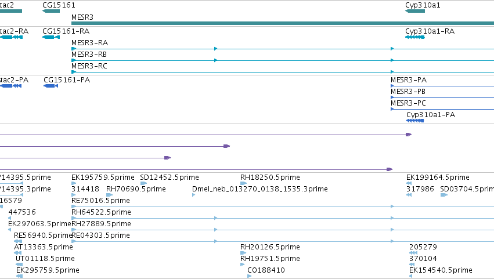The width and height of the screenshot is (494, 279).
Task: Click the tac2-RA transcript glyph
Action: 12,37
